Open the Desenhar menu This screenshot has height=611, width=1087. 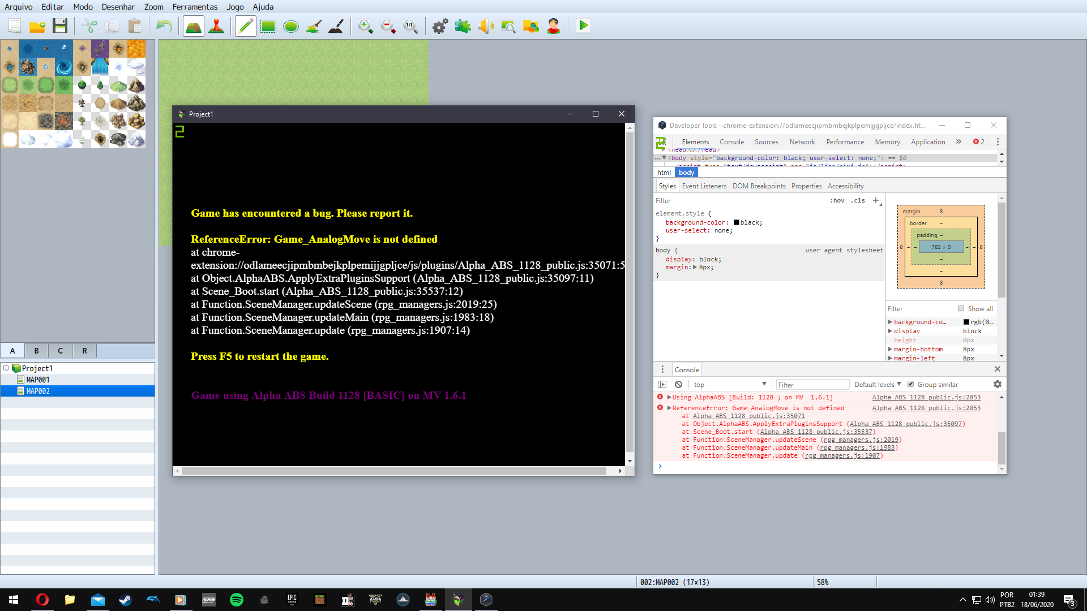pyautogui.click(x=118, y=7)
